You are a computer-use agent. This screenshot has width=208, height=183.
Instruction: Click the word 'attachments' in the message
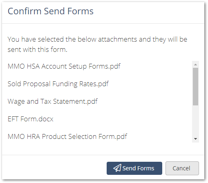[117, 39]
